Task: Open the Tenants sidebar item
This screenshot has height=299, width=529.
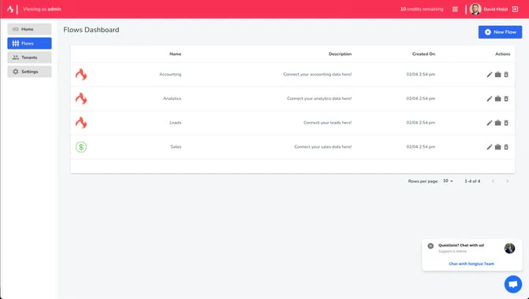Action: [x=29, y=57]
